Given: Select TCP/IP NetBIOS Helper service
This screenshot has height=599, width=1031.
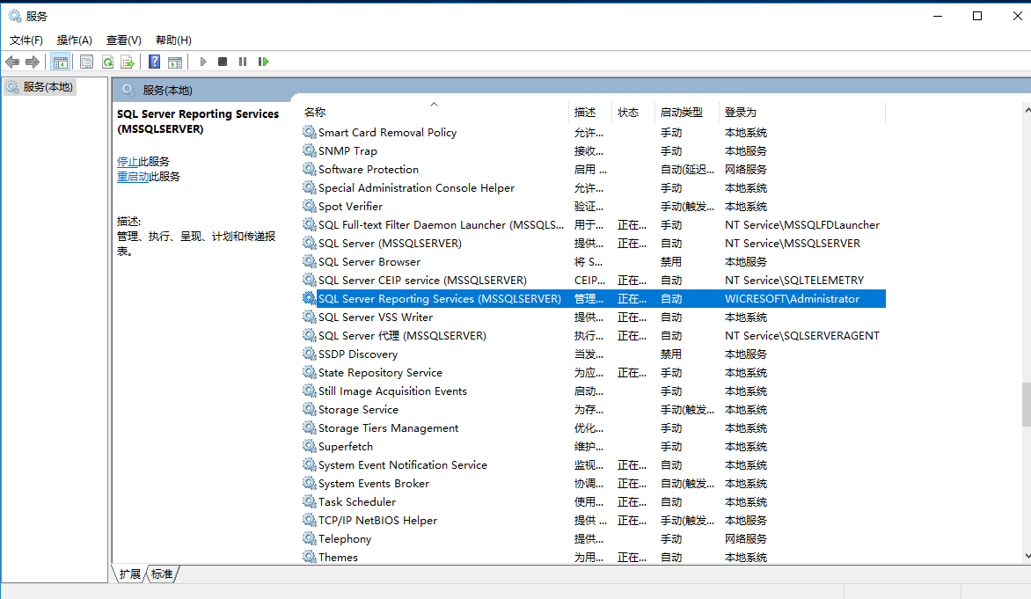Looking at the screenshot, I should [x=594, y=520].
